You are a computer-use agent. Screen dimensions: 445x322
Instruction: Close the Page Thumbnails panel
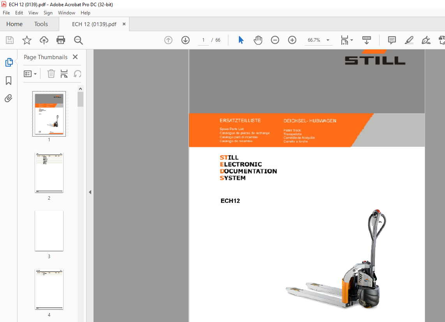pos(75,57)
